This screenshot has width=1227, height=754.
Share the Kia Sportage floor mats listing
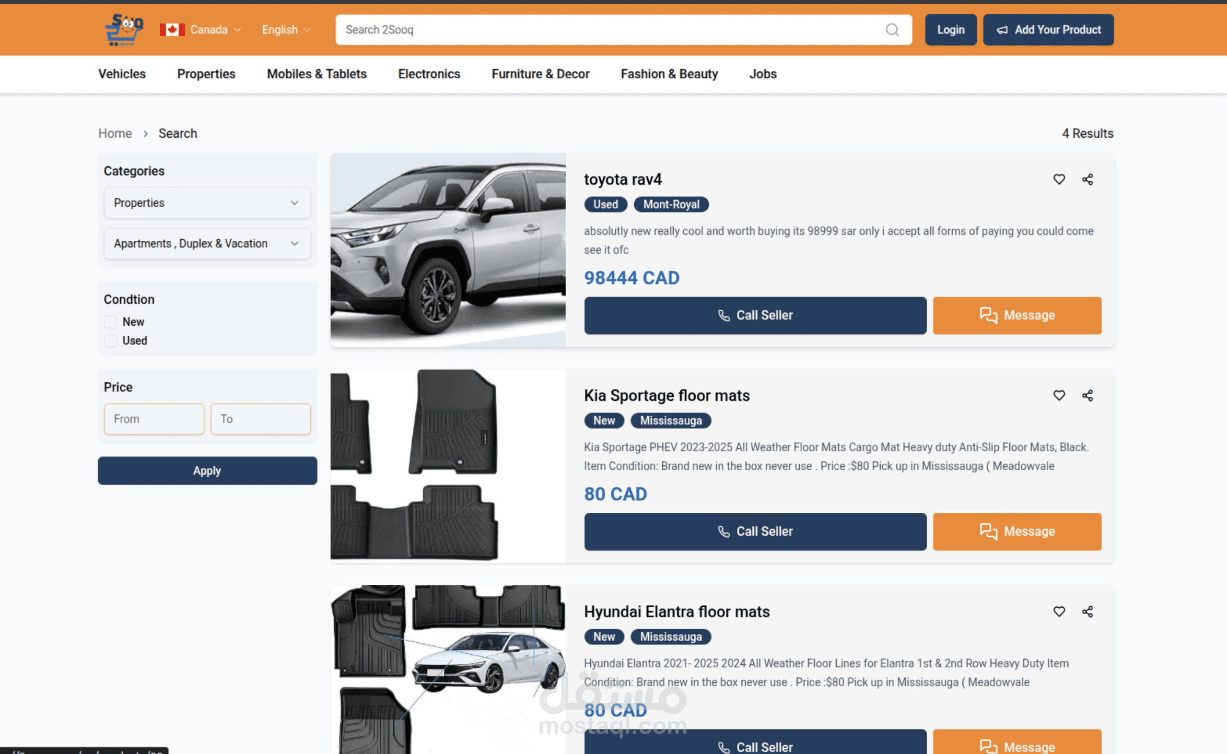[1088, 395]
